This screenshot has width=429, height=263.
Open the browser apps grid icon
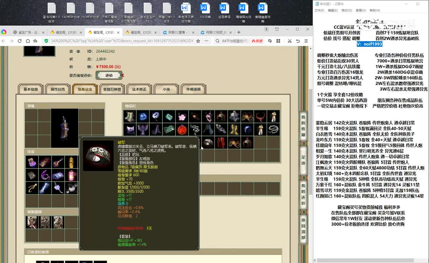point(278,41)
